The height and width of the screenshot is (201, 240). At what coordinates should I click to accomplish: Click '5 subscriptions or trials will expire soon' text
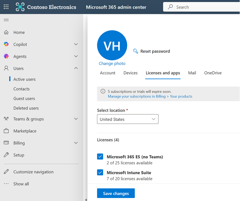(x=140, y=91)
